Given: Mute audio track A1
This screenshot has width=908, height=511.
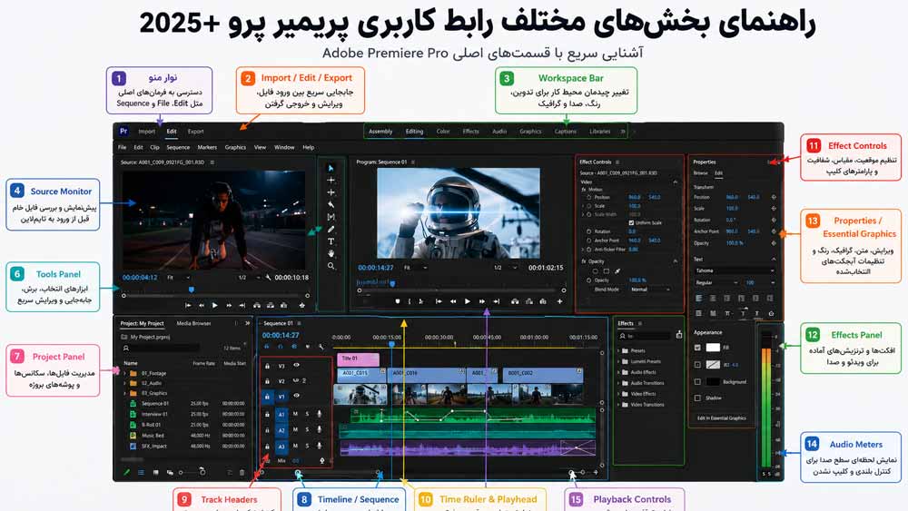Looking at the screenshot, I should click(295, 415).
